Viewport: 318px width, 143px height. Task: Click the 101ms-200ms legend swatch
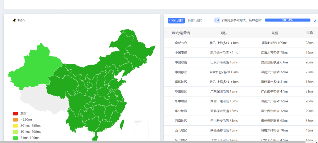pyautogui.click(x=16, y=132)
